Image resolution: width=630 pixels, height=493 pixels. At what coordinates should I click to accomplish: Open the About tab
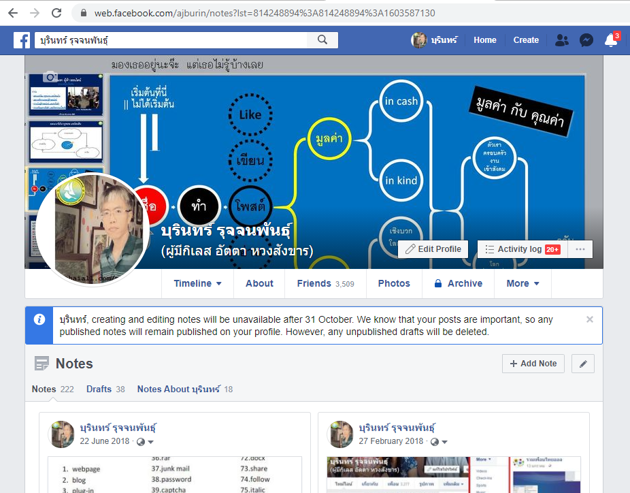[x=259, y=283]
